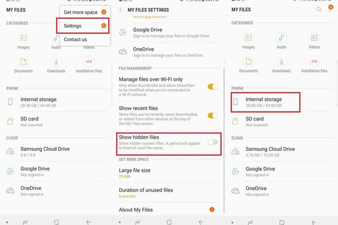Open the APK Installation files in right screen
This screenshot has height=225, width=338.
click(x=314, y=65)
